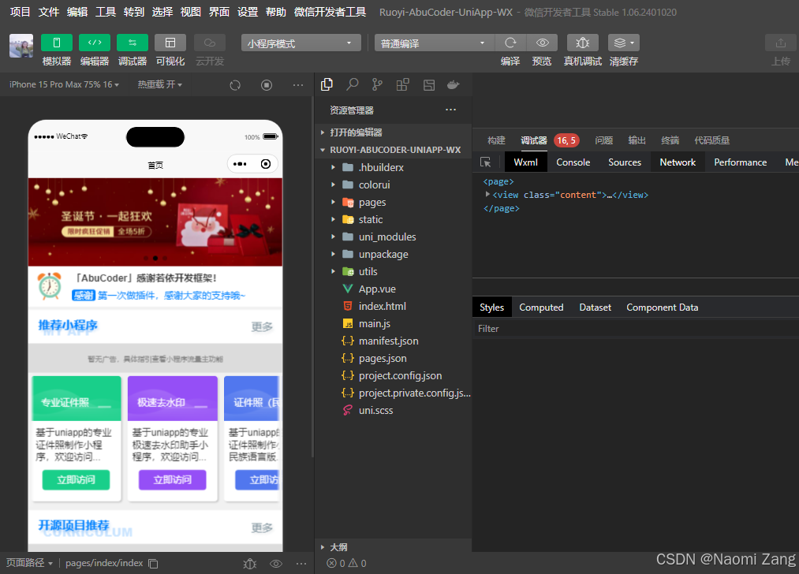799x574 pixels.
Task: Open the 项目 menu
Action: 20,12
